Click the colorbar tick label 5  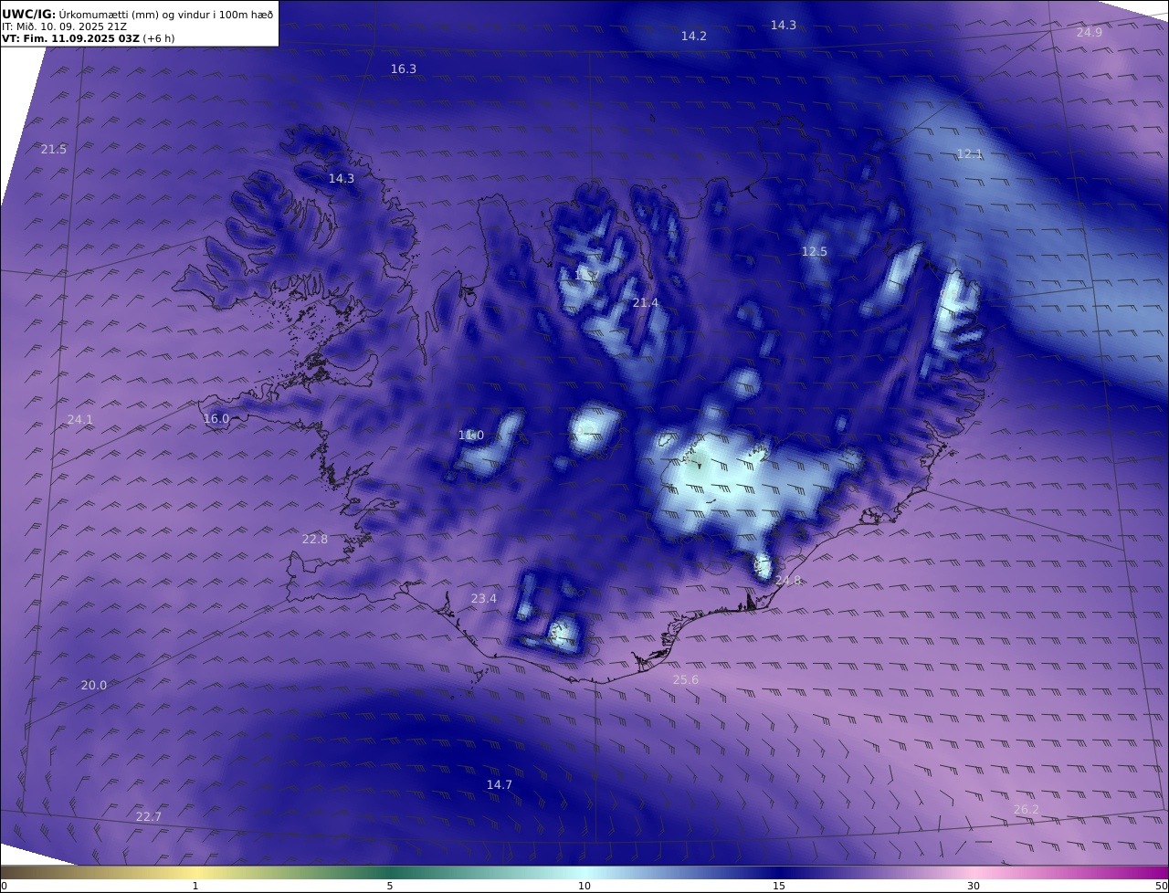tap(390, 886)
